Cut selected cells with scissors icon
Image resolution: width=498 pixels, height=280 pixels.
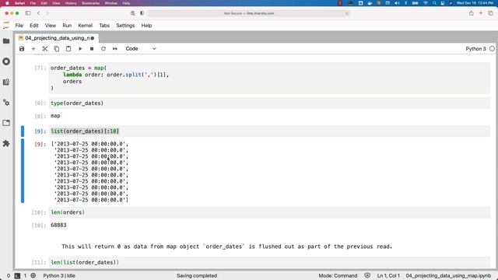(45, 48)
